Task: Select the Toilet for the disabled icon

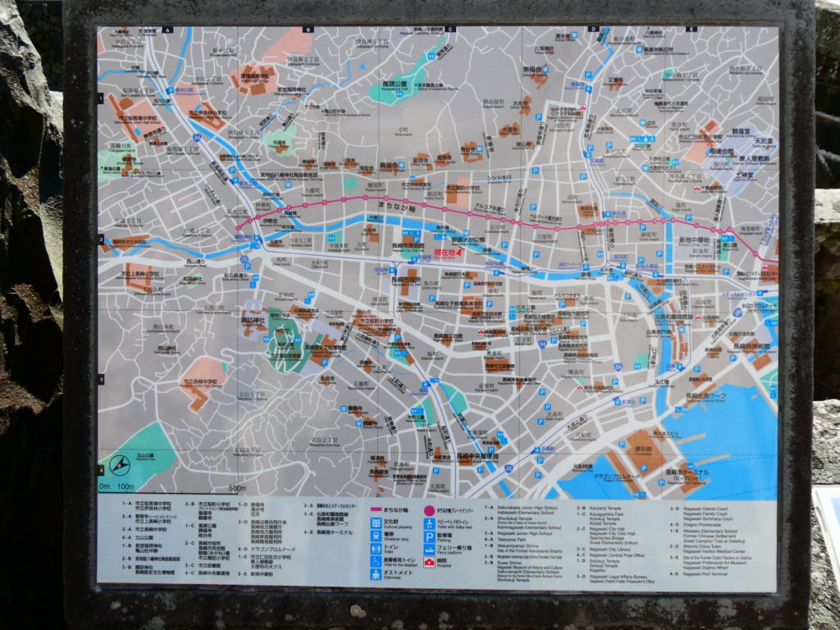Action: (x=375, y=559)
